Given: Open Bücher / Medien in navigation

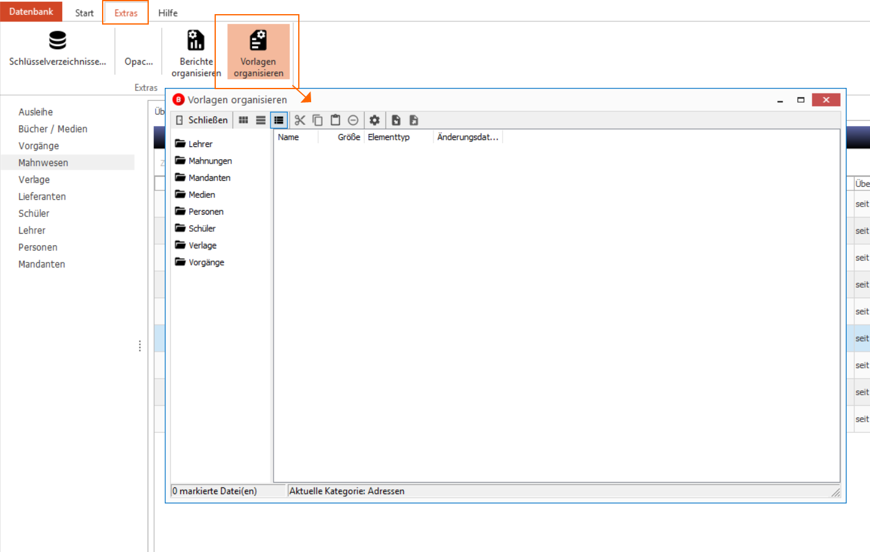Looking at the screenshot, I should click(x=53, y=129).
